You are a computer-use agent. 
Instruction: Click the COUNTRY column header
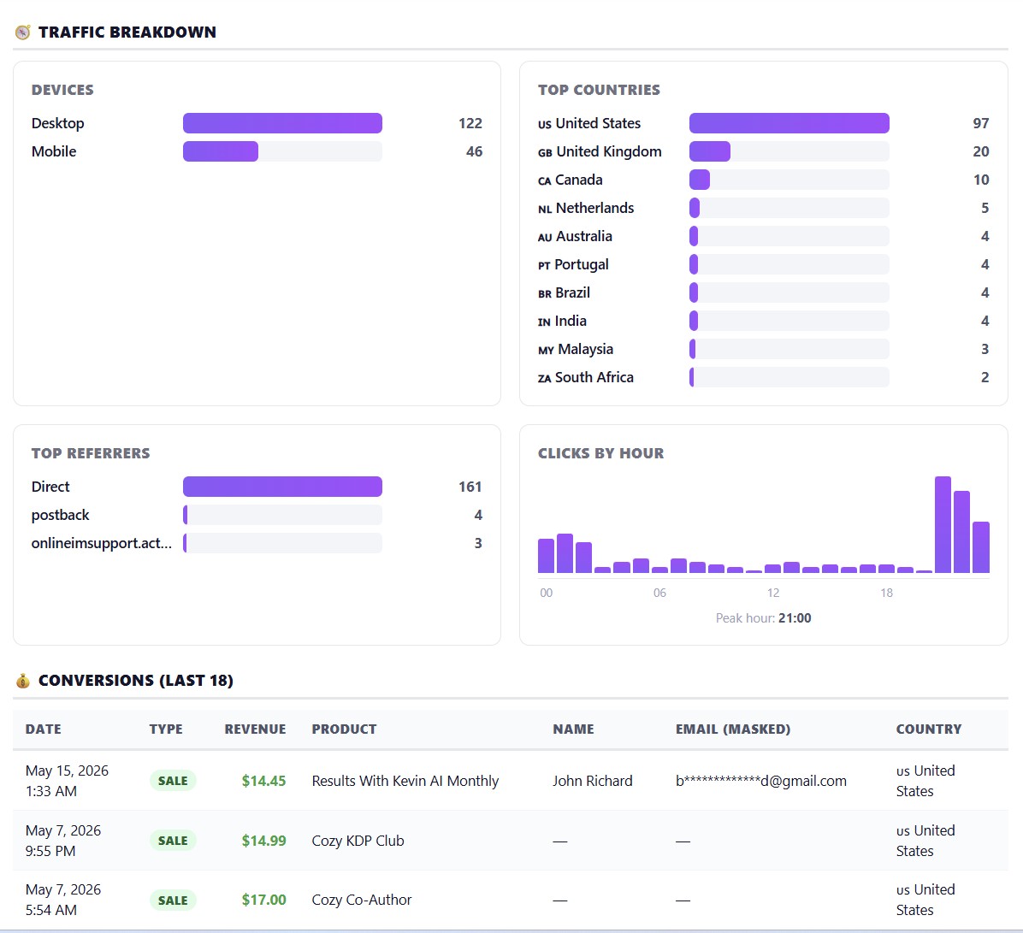tap(928, 729)
